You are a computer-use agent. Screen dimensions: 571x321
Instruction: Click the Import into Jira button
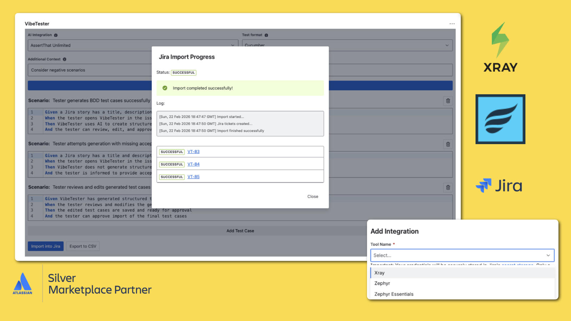(x=45, y=246)
